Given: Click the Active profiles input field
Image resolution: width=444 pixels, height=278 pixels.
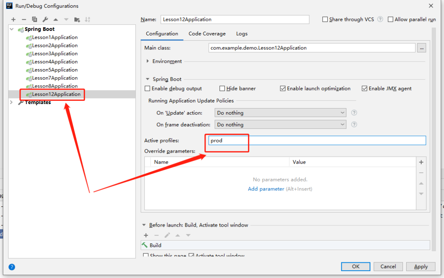Looking at the screenshot, I should click(x=317, y=141).
